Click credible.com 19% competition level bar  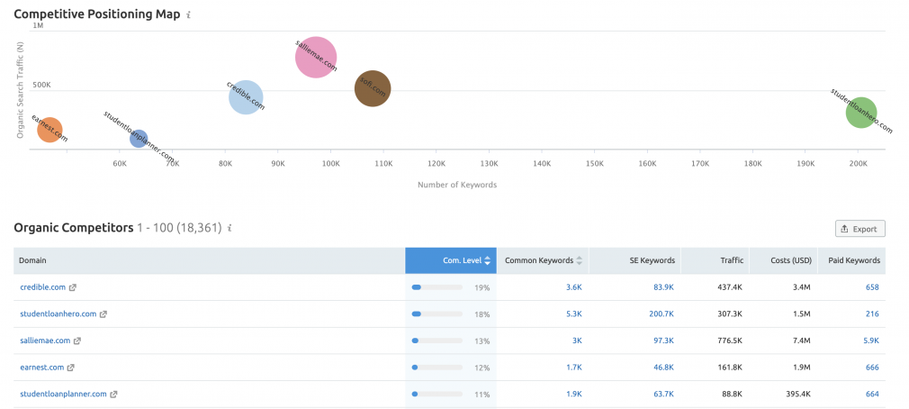point(437,287)
